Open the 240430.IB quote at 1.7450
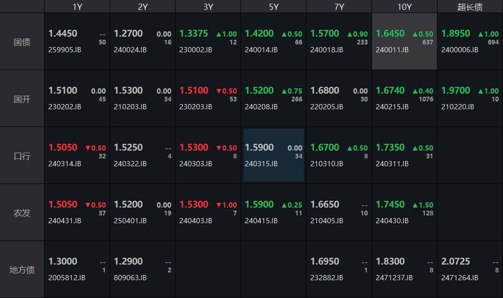 pos(404,212)
